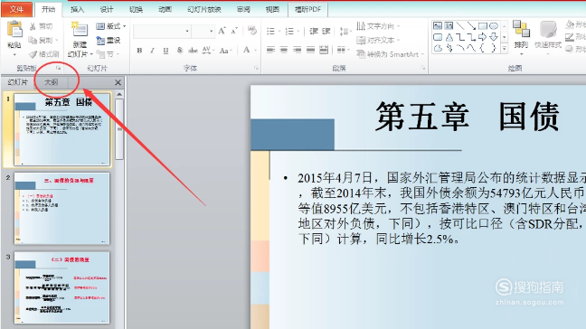Switch to the Insert (插入) tab
Screen dimensions: 586x329
(x=78, y=10)
